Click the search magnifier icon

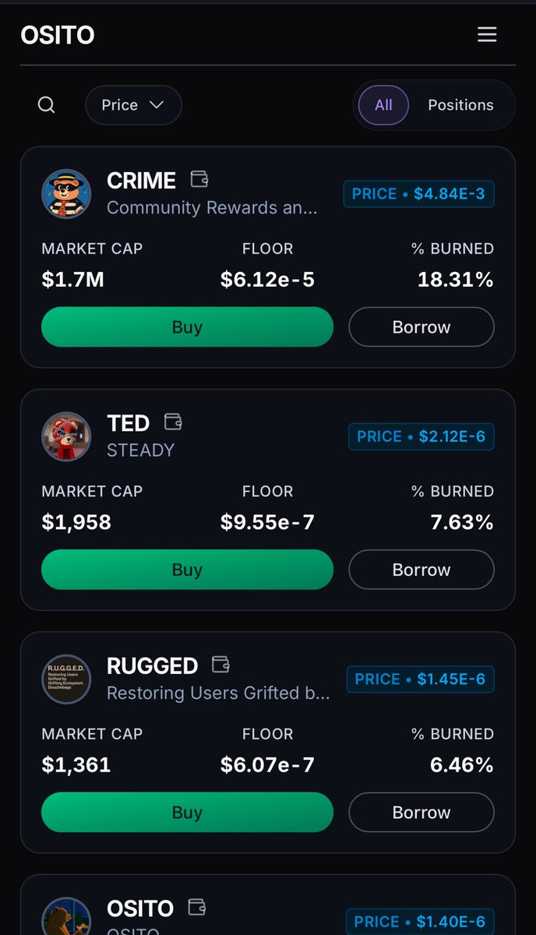pos(47,105)
